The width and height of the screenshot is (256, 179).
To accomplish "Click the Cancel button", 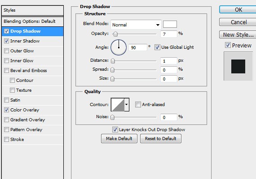I will (x=238, y=22).
